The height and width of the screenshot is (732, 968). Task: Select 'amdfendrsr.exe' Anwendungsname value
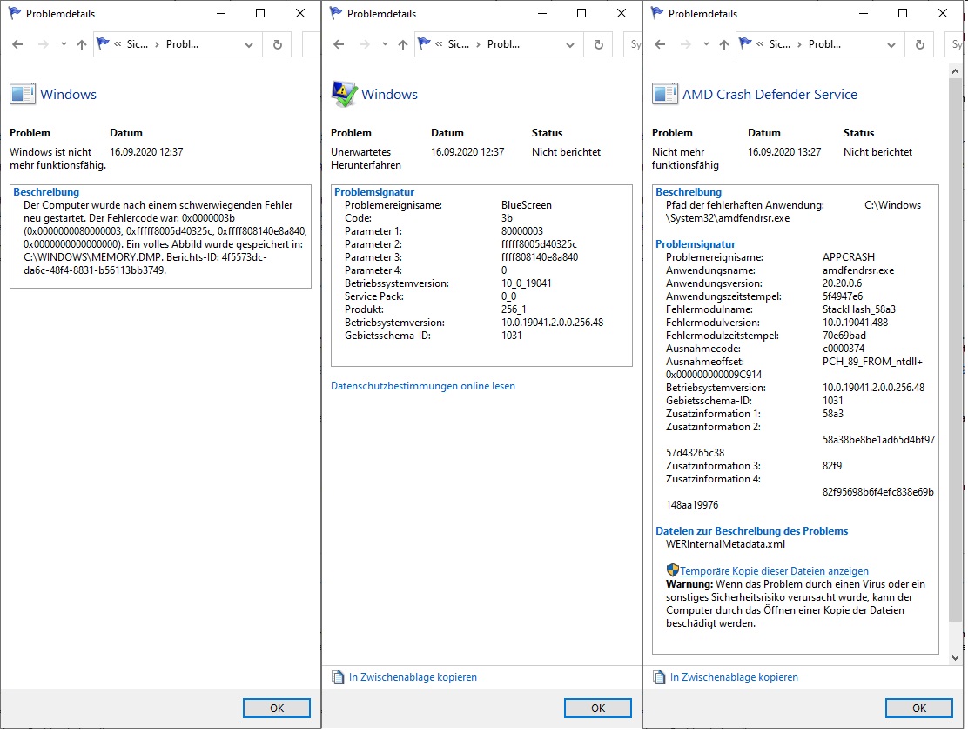tap(858, 270)
